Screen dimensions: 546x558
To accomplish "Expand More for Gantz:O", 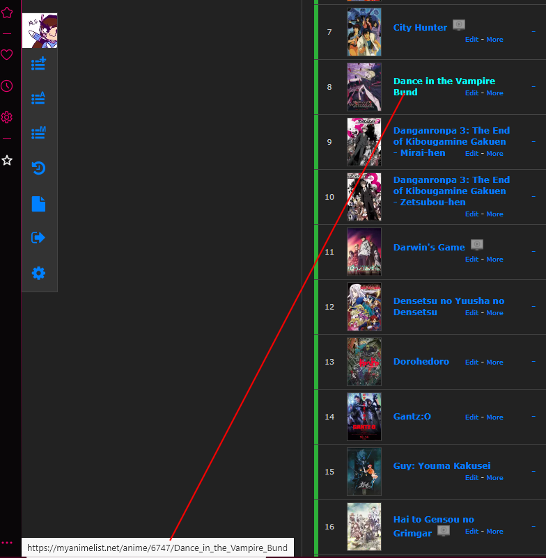I will [494, 417].
